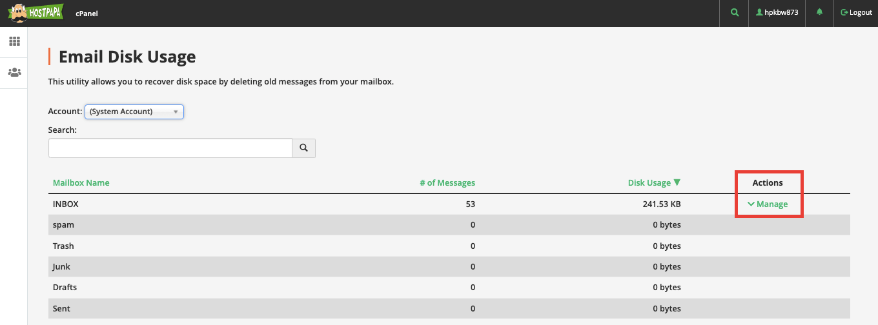
Task: Select the Junk mailbox row name
Action: click(61, 266)
